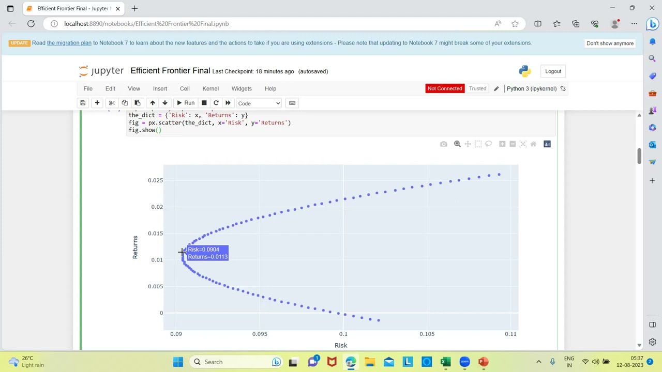Open the browser split screen icon

point(538,23)
